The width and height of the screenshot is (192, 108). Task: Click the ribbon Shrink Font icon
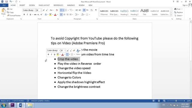click(47, 10)
